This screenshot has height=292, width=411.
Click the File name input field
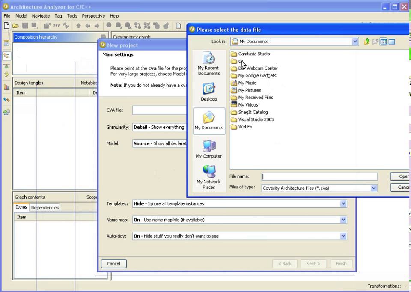[319, 177]
